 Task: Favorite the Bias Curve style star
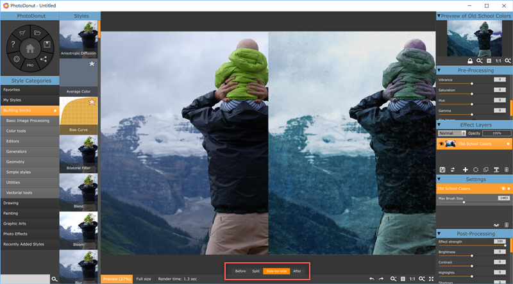pos(92,102)
